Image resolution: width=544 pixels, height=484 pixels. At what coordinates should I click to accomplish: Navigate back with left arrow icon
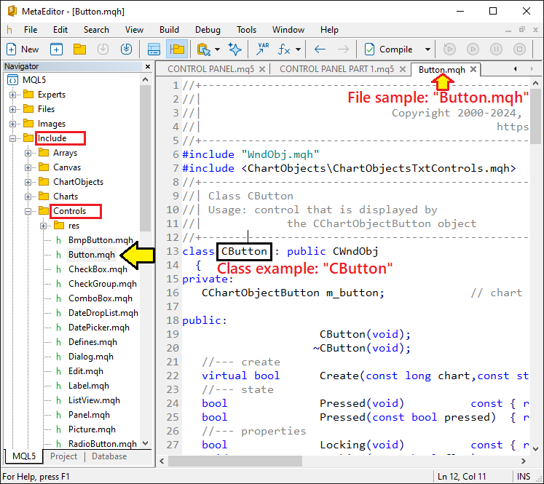click(x=320, y=49)
